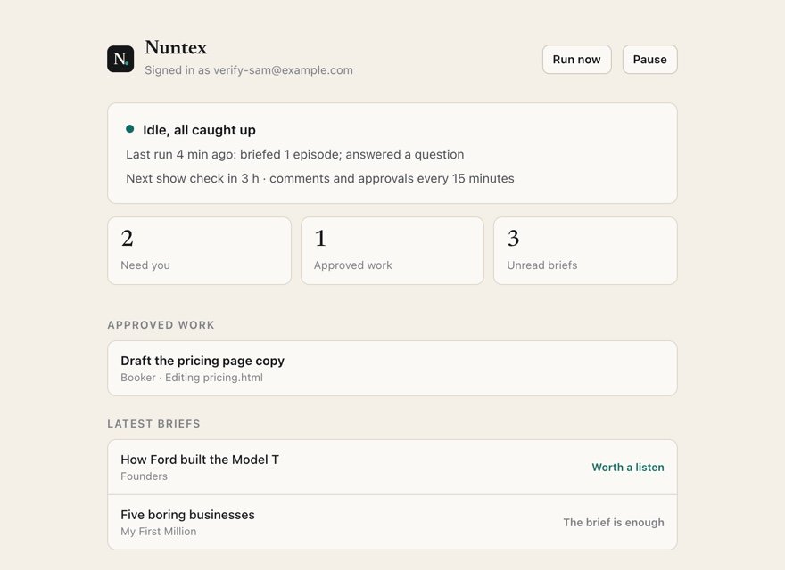Image resolution: width=785 pixels, height=570 pixels.
Task: Click the APPROVED WORK section header
Action: (x=161, y=325)
